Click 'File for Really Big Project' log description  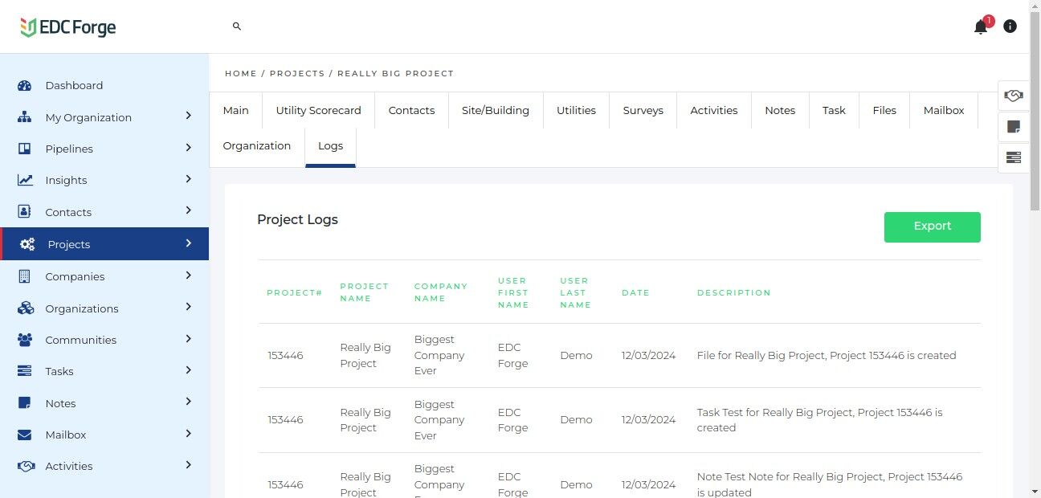pyautogui.click(x=827, y=355)
